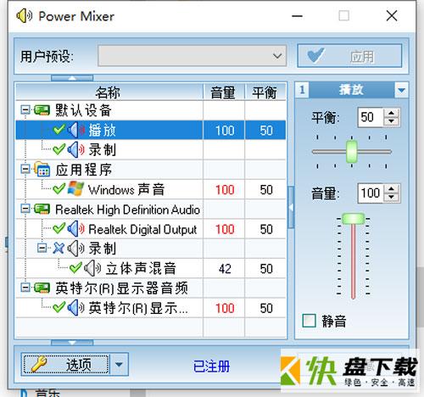Click the speaker icon of Realtek Digital Output

click(76, 229)
